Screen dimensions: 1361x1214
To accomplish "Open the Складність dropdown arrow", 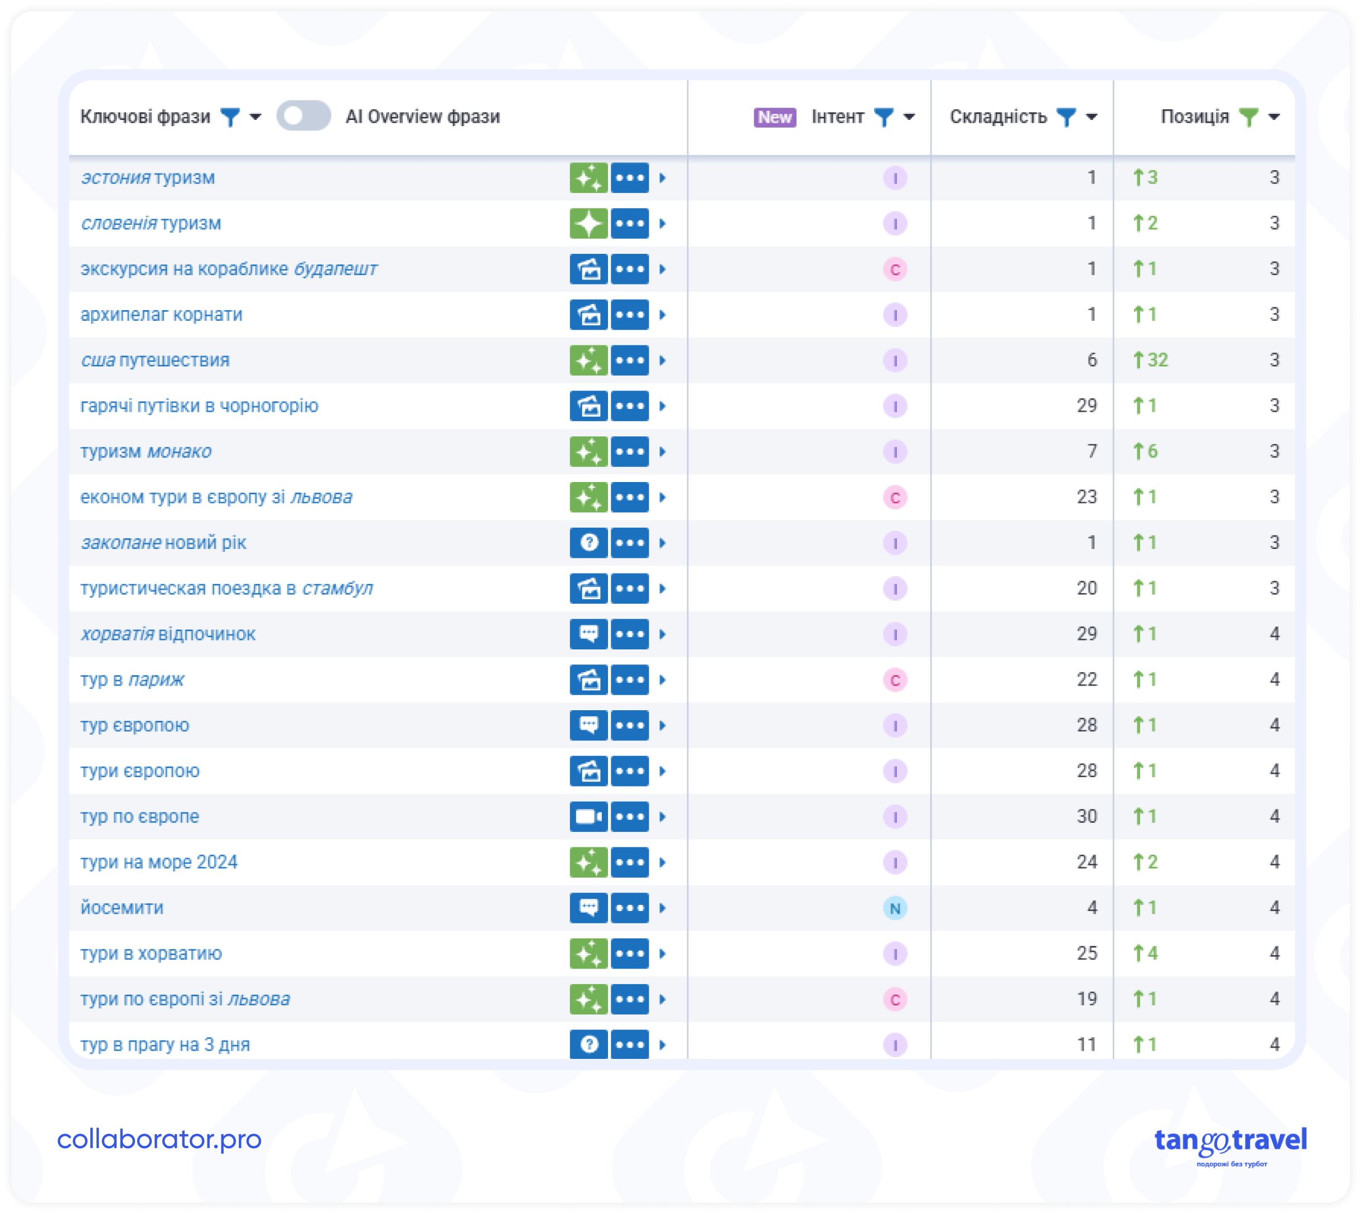I will 1092,117.
